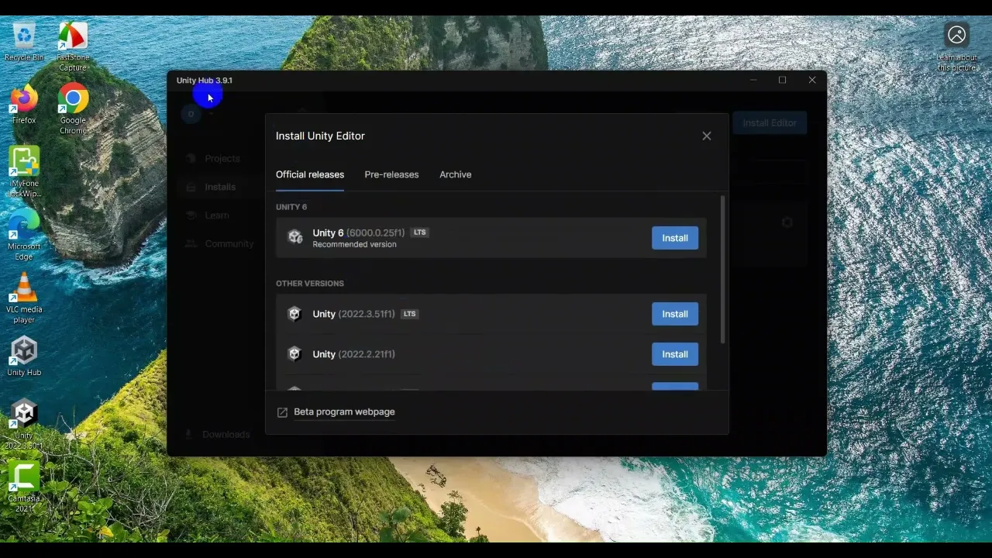Click the LTS badge next to Unity 2022.3.51f1
This screenshot has height=558, width=992.
410,314
